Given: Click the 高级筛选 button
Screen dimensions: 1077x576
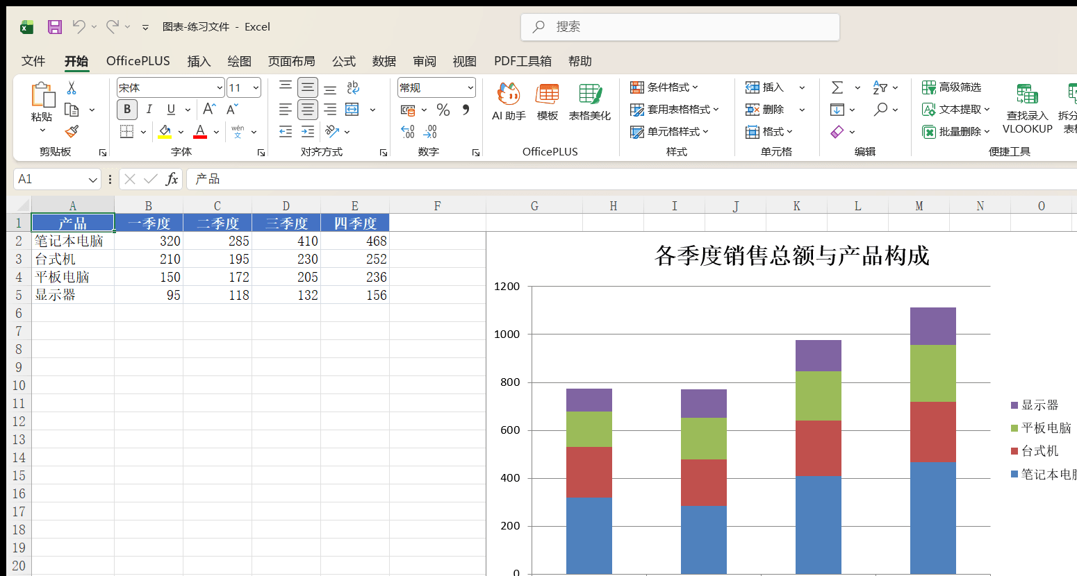Looking at the screenshot, I should click(952, 87).
